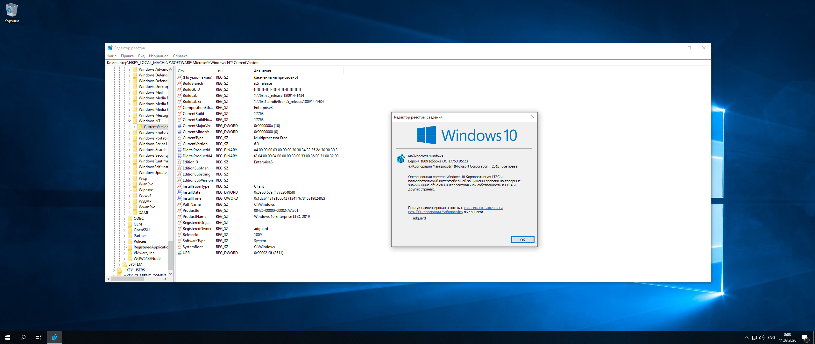Select the ProductName registry value
This screenshot has height=344, width=815.
pos(194,217)
